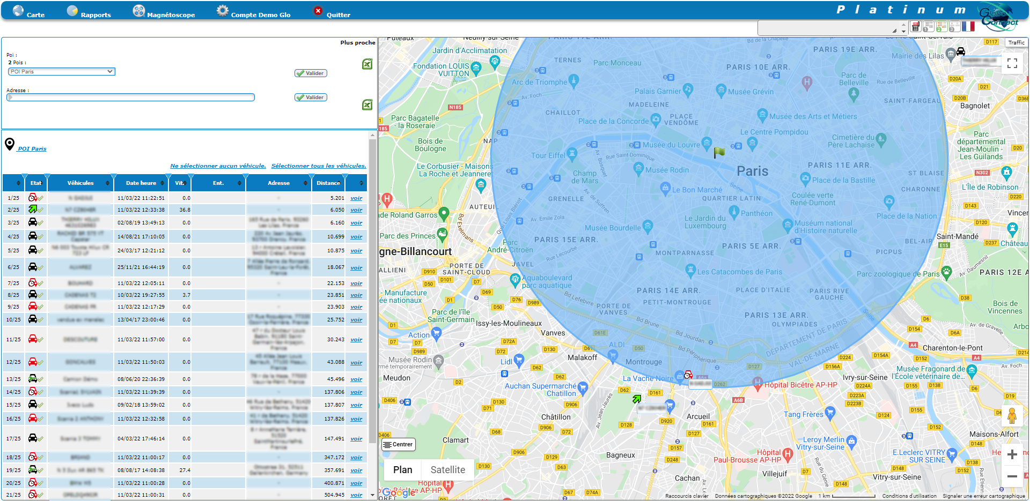Open the Rapports menu
Screen dimensions: 1030x501
click(x=89, y=11)
